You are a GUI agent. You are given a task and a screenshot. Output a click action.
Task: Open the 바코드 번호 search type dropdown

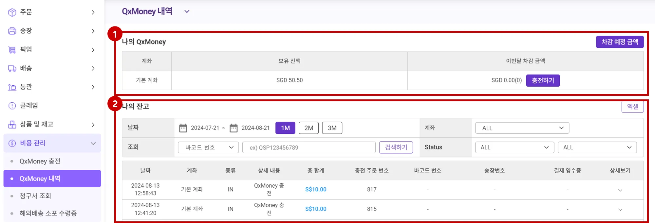coord(208,147)
